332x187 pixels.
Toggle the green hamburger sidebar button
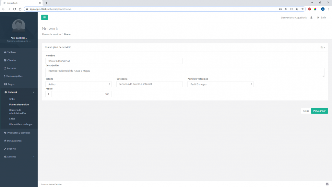[x=44, y=18]
